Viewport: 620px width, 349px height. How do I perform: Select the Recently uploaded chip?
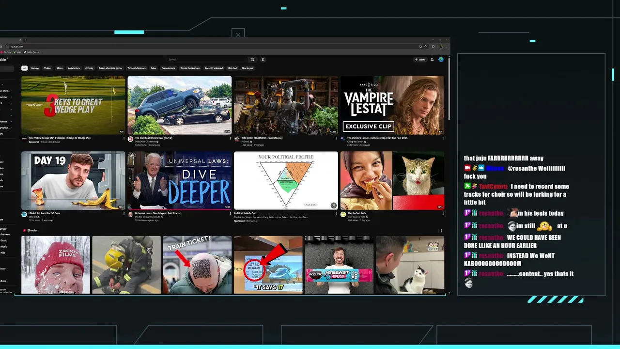214,68
